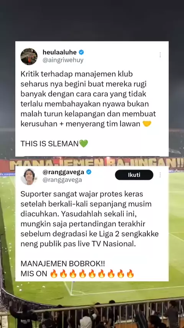Click the green heart after THIS IS SLEMAN
Image resolution: width=184 pixels, height=328 pixels.
pyautogui.click(x=84, y=144)
